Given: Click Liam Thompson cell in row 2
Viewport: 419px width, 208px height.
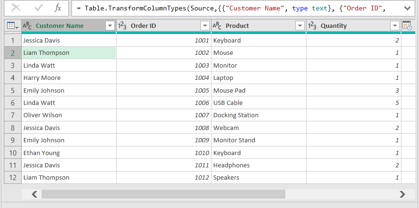Looking at the screenshot, I should 69,53.
